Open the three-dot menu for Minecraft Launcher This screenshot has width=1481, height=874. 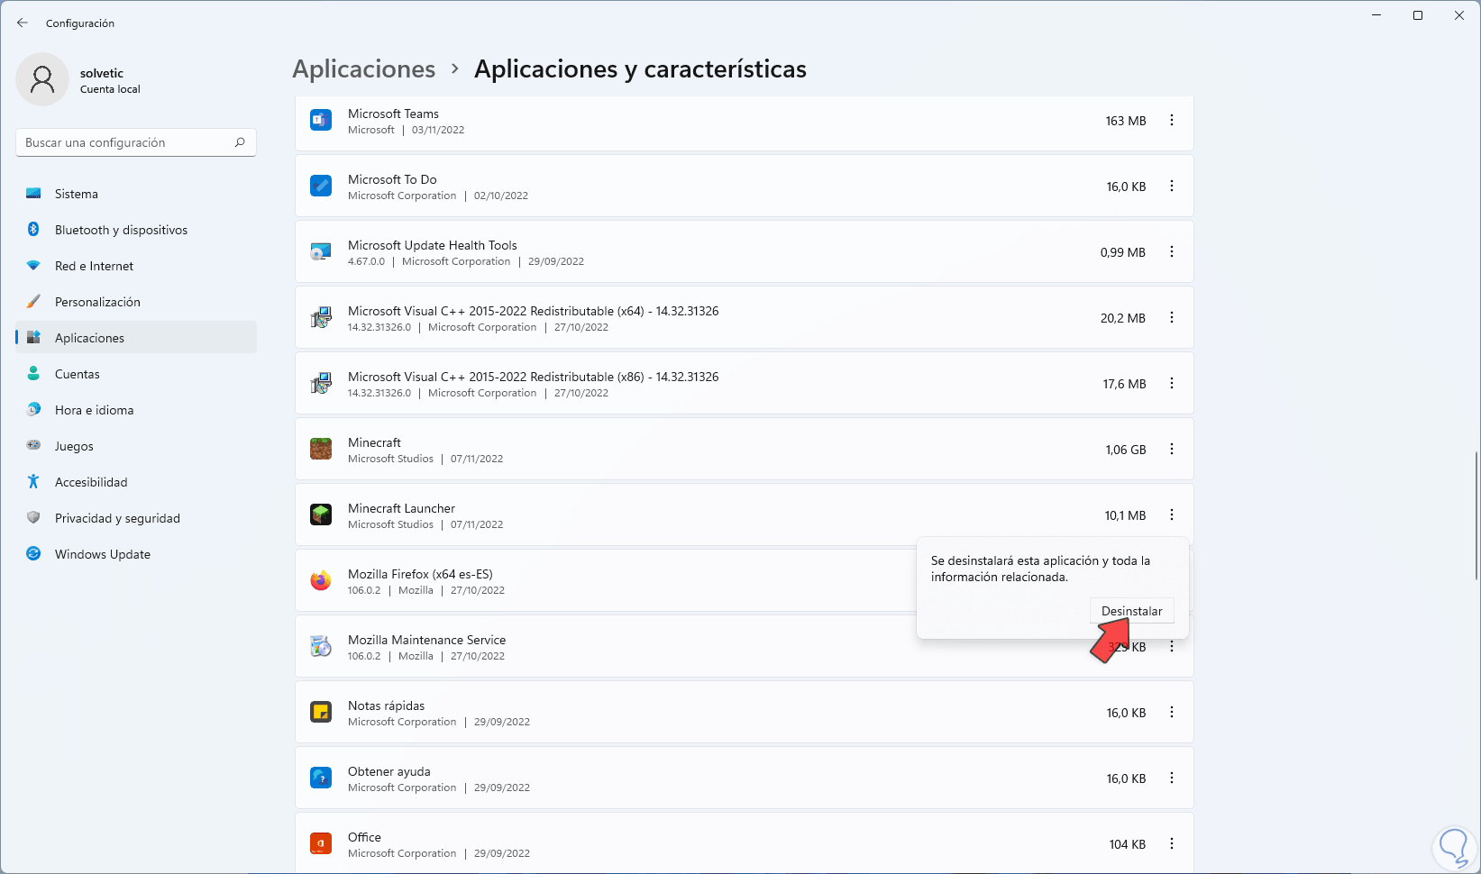pos(1171,514)
